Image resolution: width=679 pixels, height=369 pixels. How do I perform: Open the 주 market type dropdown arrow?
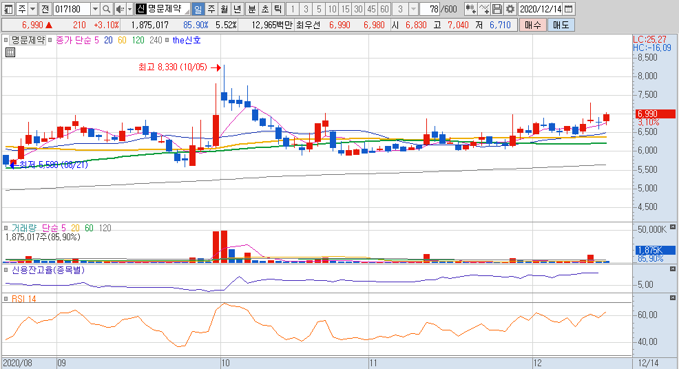coord(32,9)
